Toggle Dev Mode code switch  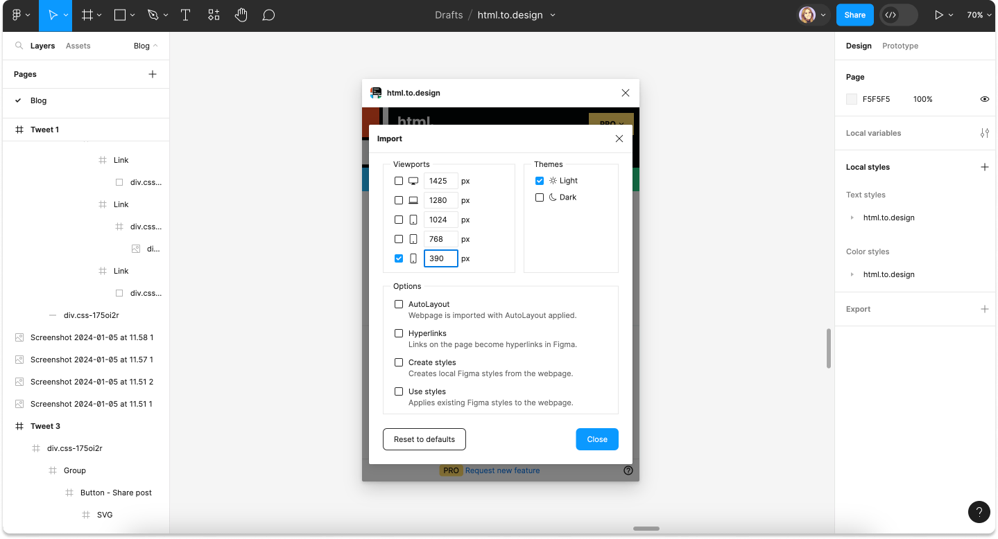899,15
